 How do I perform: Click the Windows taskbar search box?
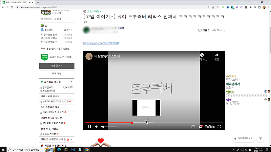point(26,150)
